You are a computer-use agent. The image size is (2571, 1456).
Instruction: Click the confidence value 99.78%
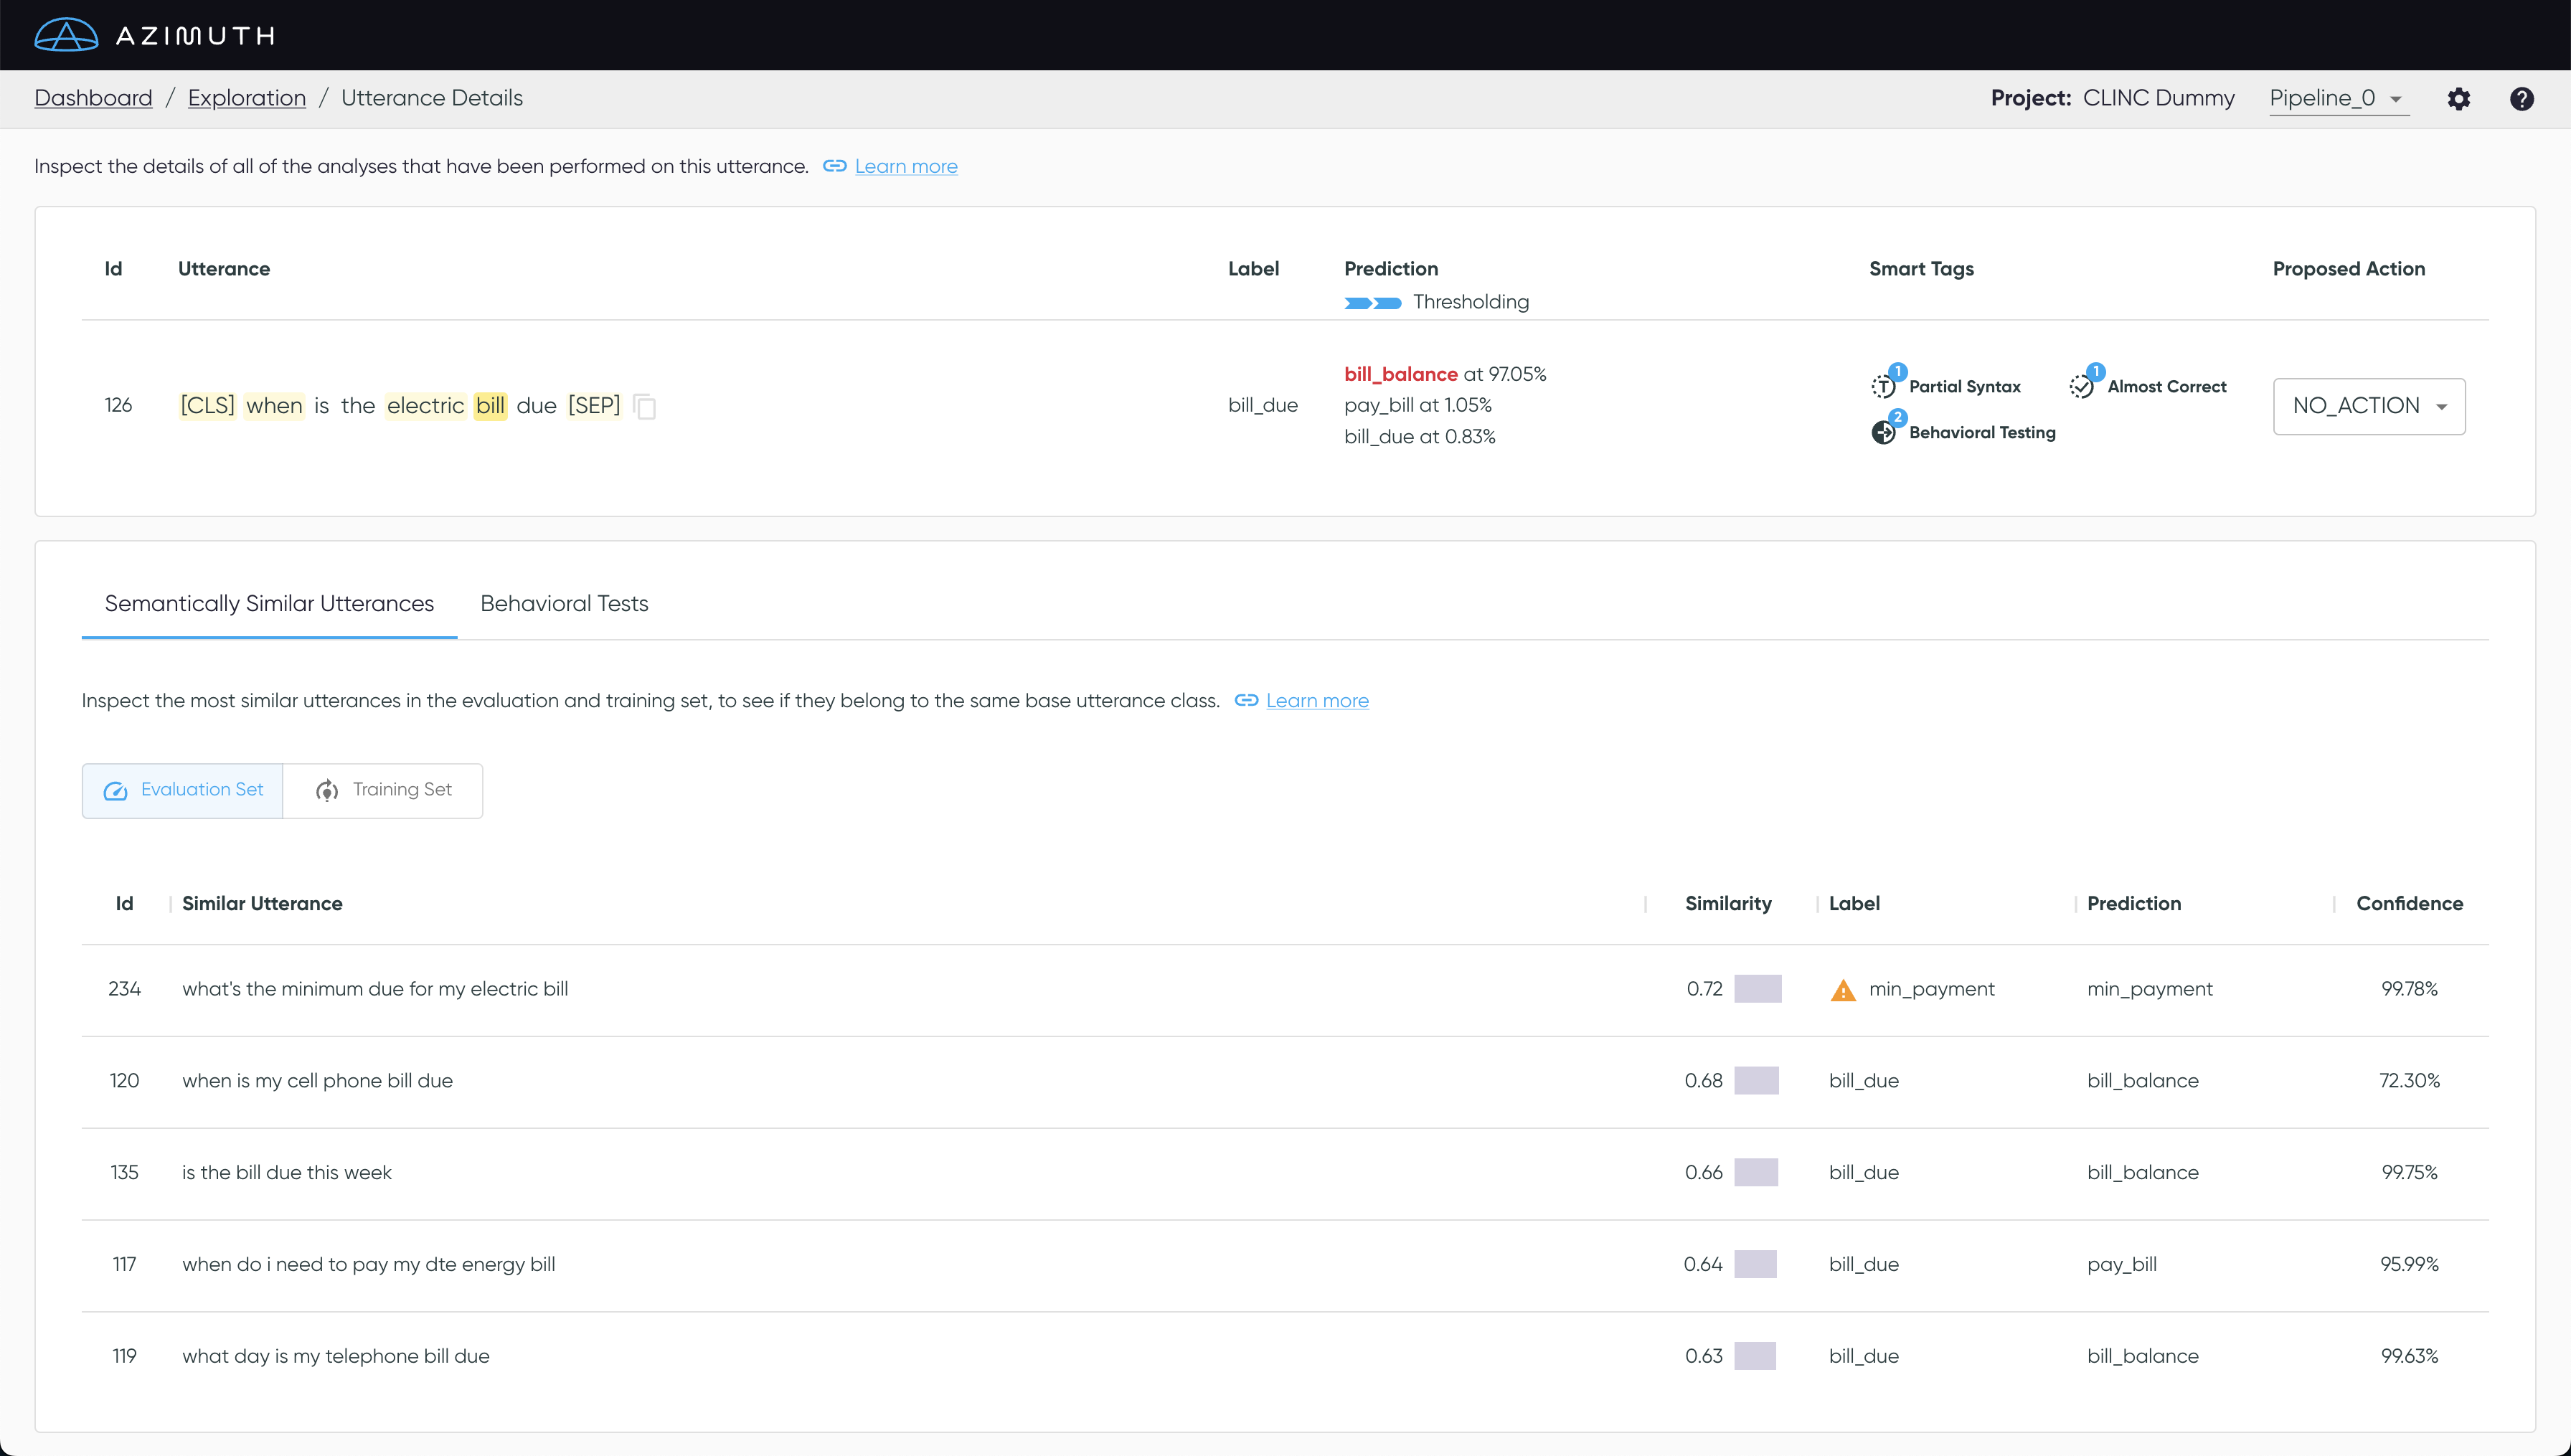click(2409, 989)
